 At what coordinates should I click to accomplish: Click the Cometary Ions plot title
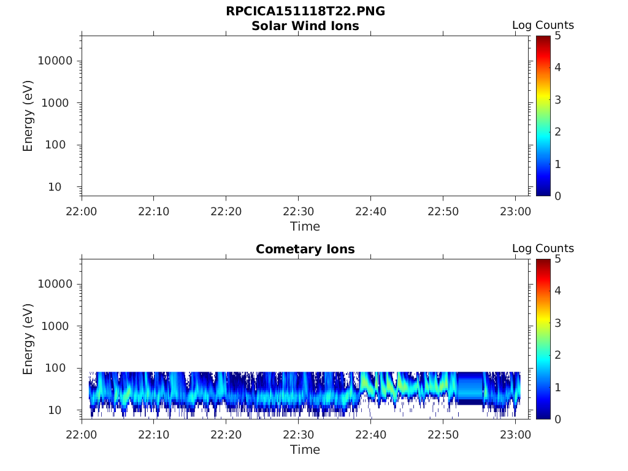click(x=305, y=249)
